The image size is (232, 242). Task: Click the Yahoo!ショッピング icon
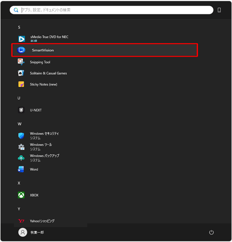[21, 221]
